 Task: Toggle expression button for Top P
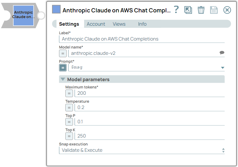coord(69,122)
